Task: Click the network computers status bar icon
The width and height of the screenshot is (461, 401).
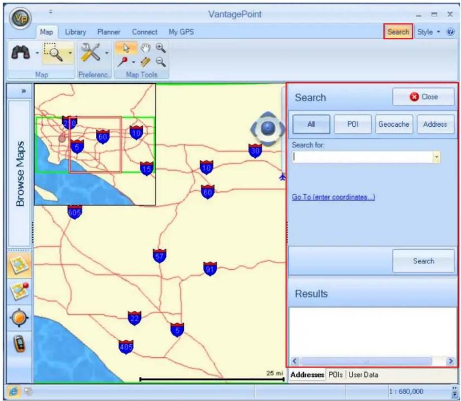Action: [28, 391]
